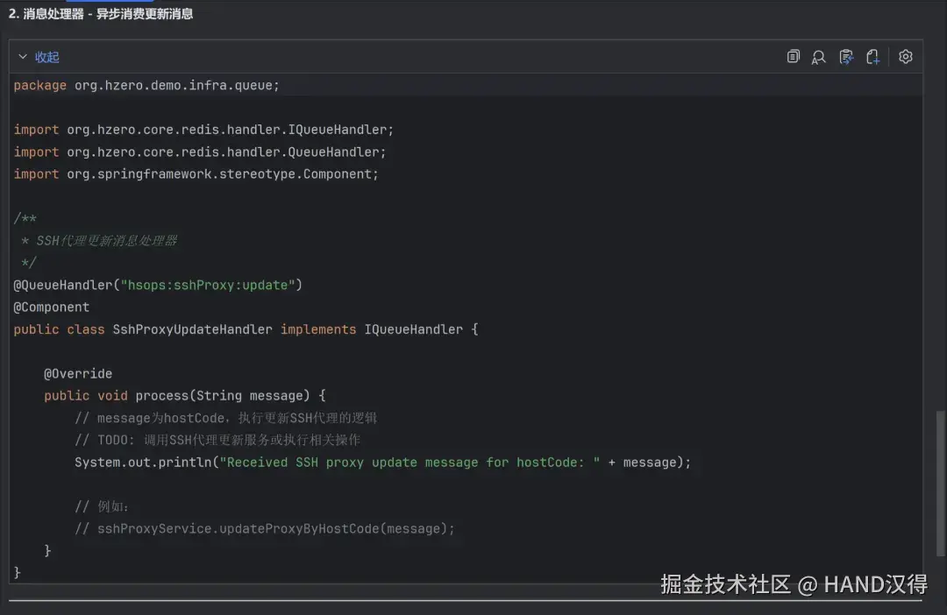Click the 收起 collapse link
947x615 pixels.
(47, 57)
